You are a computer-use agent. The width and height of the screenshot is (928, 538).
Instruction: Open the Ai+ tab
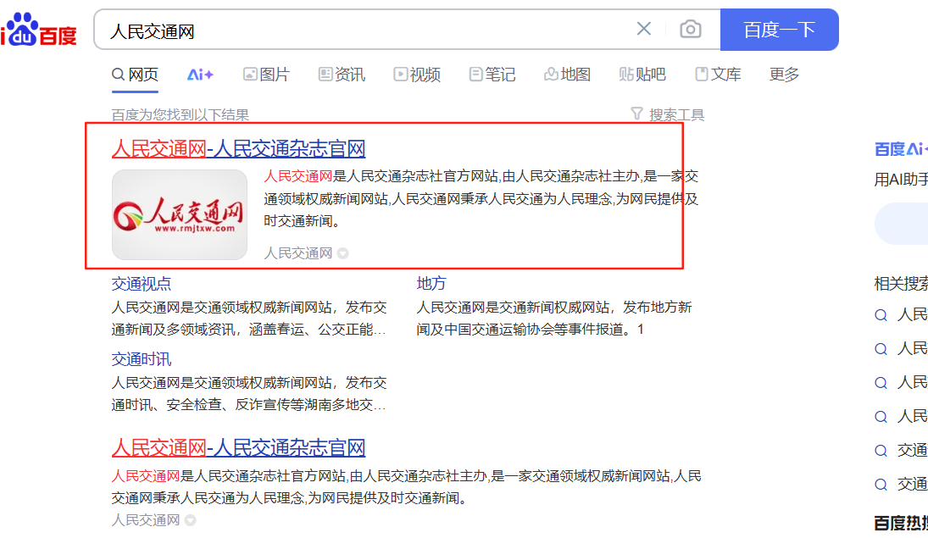[200, 75]
